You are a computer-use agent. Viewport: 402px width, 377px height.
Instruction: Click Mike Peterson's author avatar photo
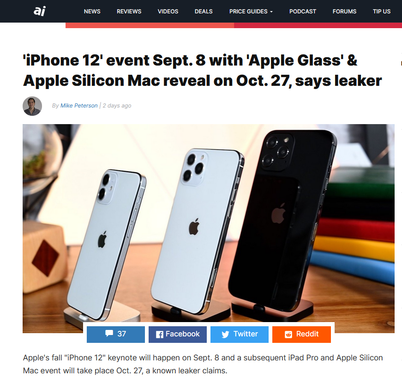(32, 106)
